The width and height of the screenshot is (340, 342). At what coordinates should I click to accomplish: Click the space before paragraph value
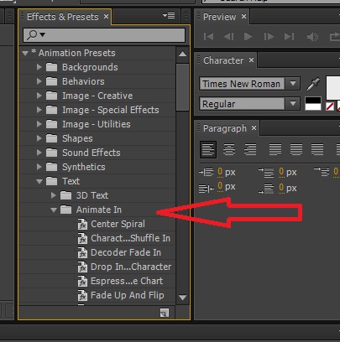(x=281, y=172)
